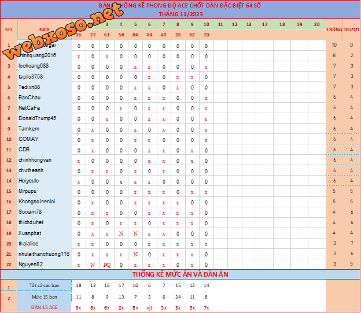Click the black x in Hoiyeulo row

coord(121,182)
